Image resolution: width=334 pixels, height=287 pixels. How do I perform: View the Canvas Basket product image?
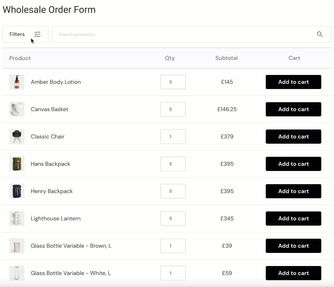17,109
